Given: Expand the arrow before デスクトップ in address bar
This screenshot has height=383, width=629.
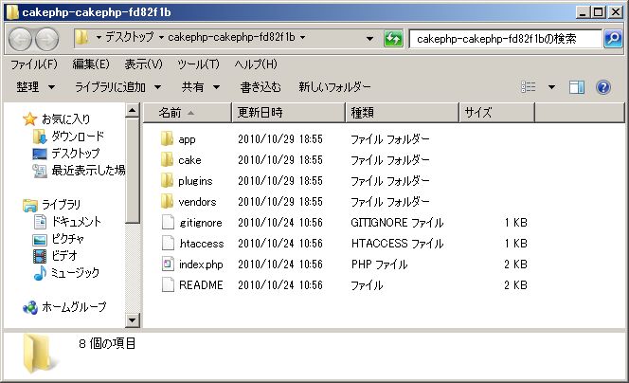Looking at the screenshot, I should click(99, 37).
